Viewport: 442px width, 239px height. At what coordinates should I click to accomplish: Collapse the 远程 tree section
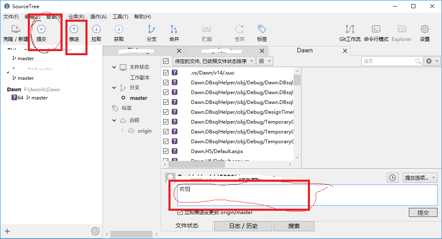tap(114, 120)
